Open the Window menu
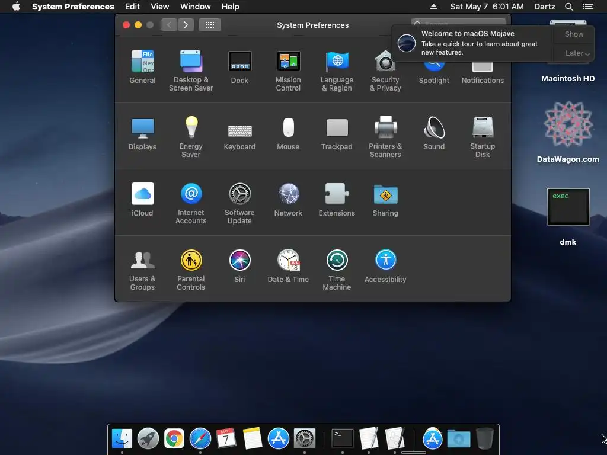This screenshot has width=607, height=455. pyautogui.click(x=196, y=7)
